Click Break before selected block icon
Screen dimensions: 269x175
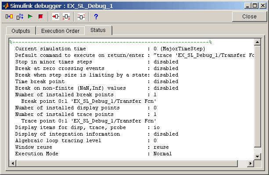pyautogui.click(x=56, y=17)
